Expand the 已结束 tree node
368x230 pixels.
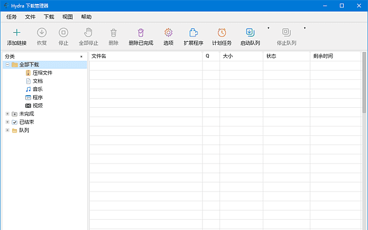7,122
